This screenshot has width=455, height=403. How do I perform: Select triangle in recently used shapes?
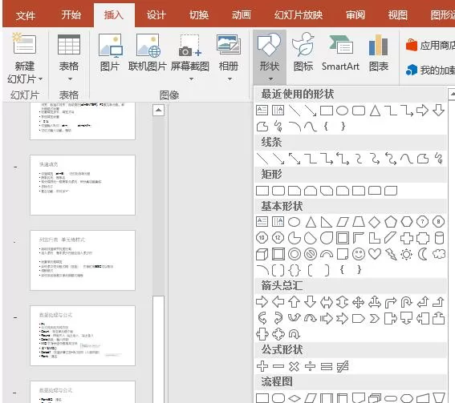pos(375,111)
